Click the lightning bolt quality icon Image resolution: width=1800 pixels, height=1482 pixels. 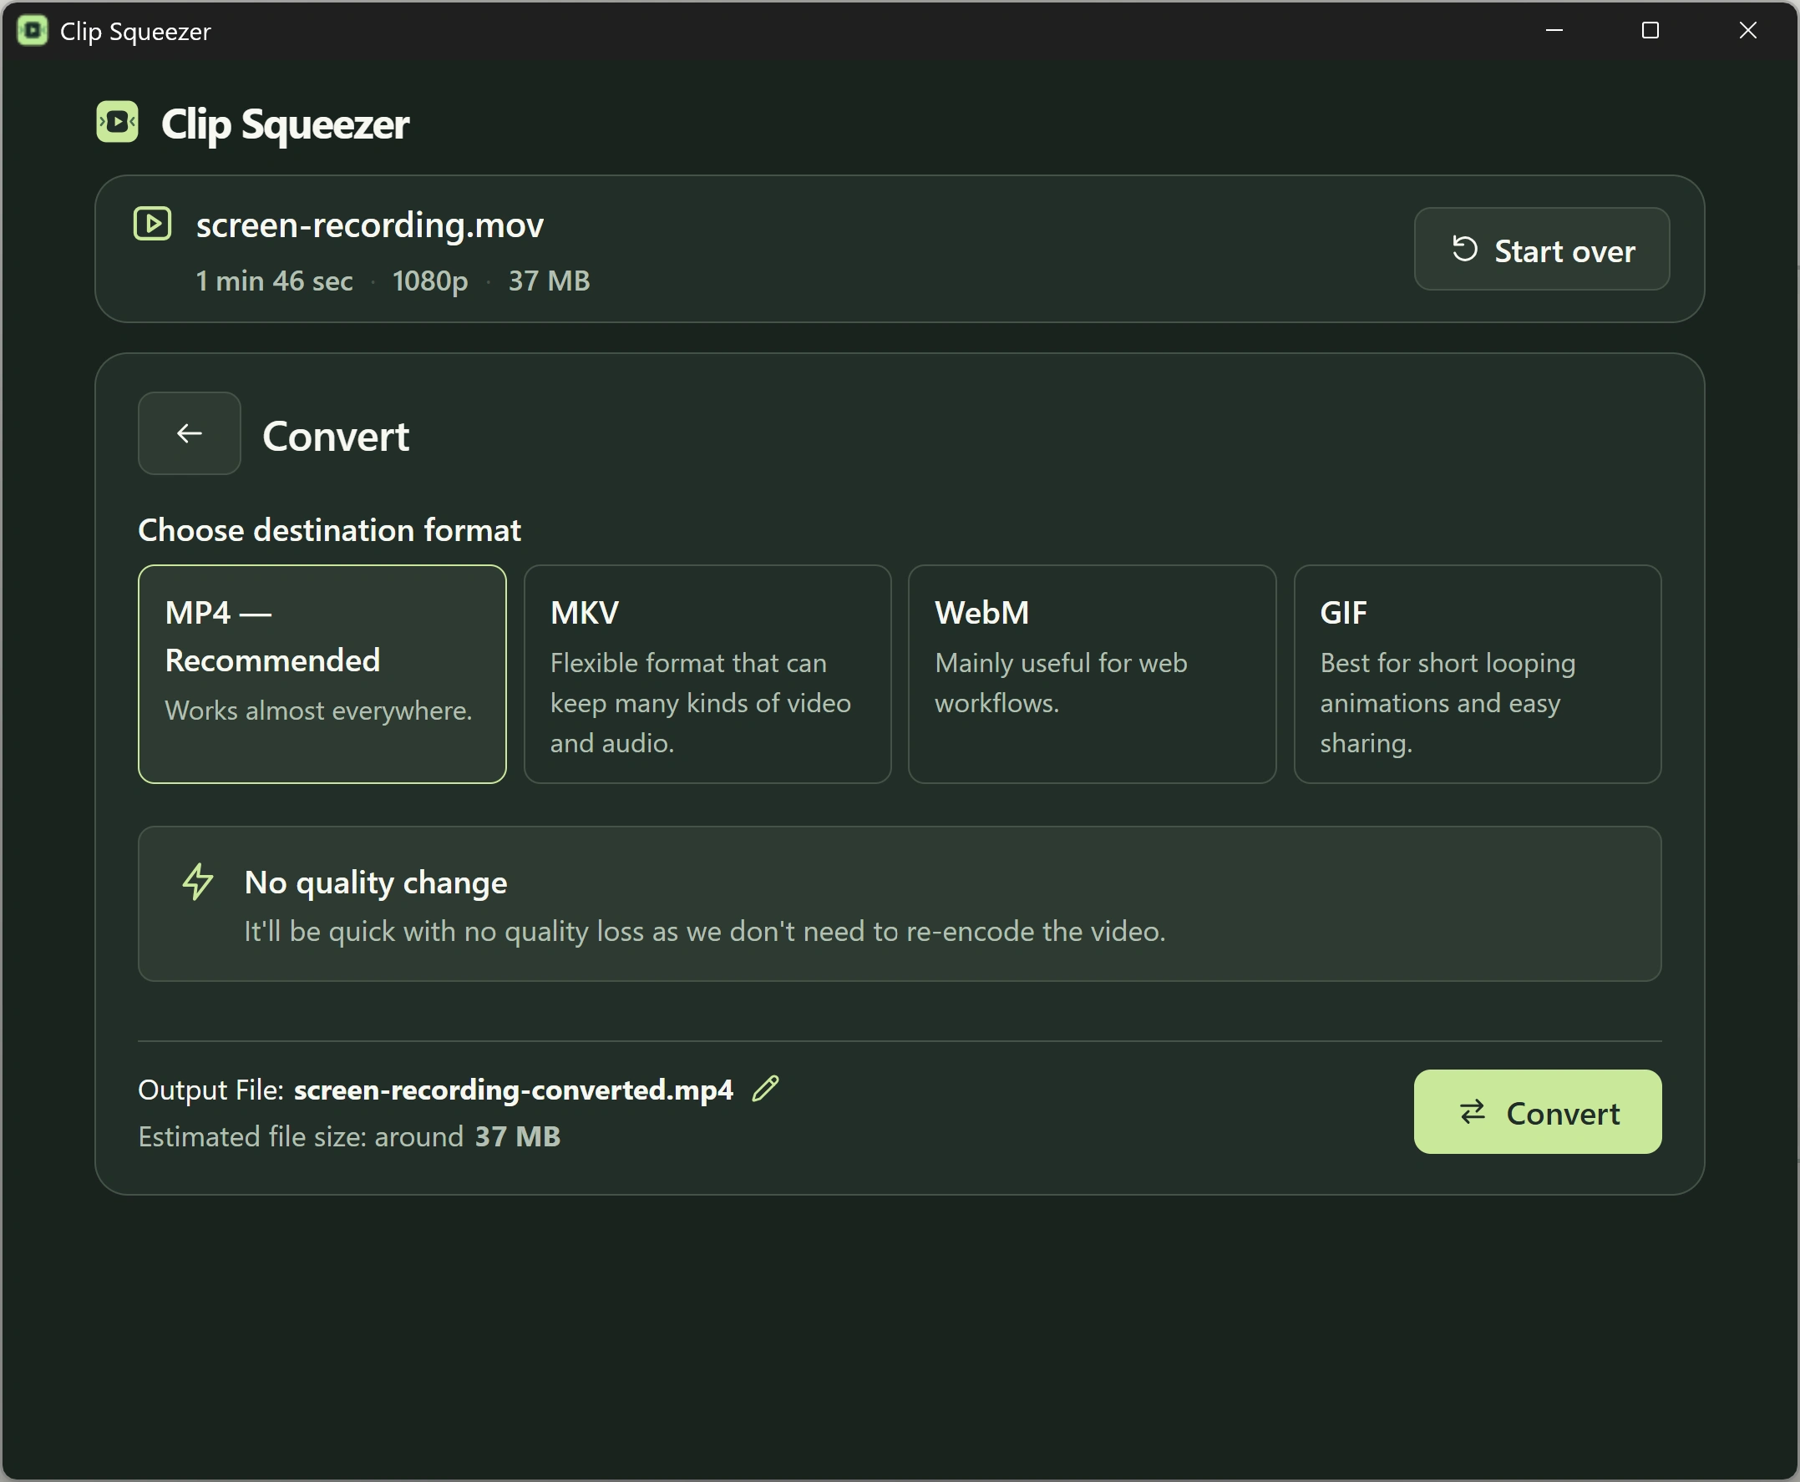click(x=198, y=882)
